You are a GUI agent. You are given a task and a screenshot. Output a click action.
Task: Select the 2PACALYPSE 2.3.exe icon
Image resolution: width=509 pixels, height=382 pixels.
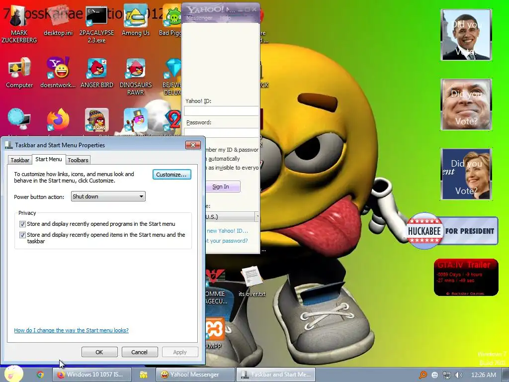(x=96, y=23)
